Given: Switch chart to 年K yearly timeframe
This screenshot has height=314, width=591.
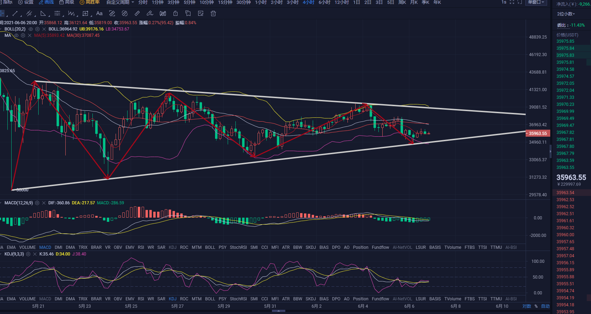Looking at the screenshot, I should click(437, 2).
